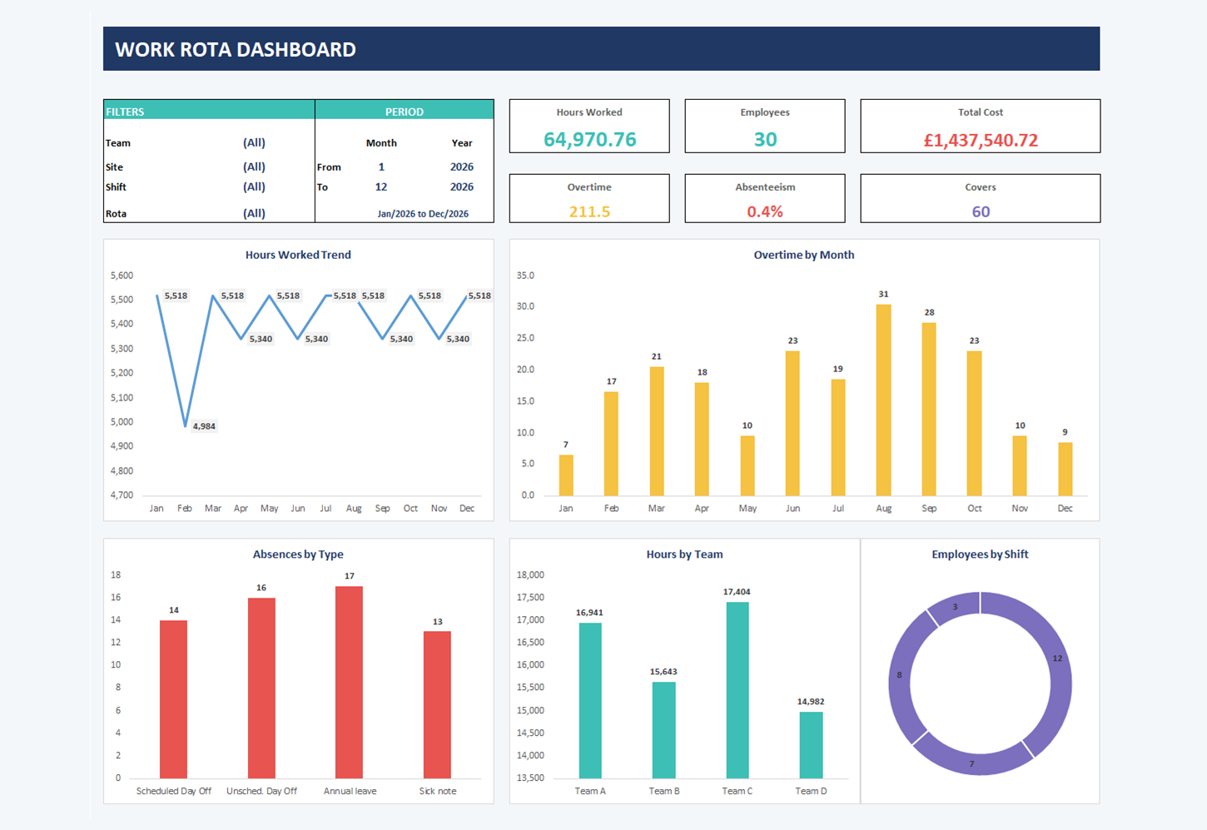Select the Team C hours bar 17,404
Viewport: 1207px width, 830px height.
click(x=738, y=690)
